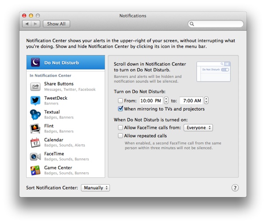Open Calendar notification settings icon
The height and width of the screenshot is (224, 266).
(35, 143)
